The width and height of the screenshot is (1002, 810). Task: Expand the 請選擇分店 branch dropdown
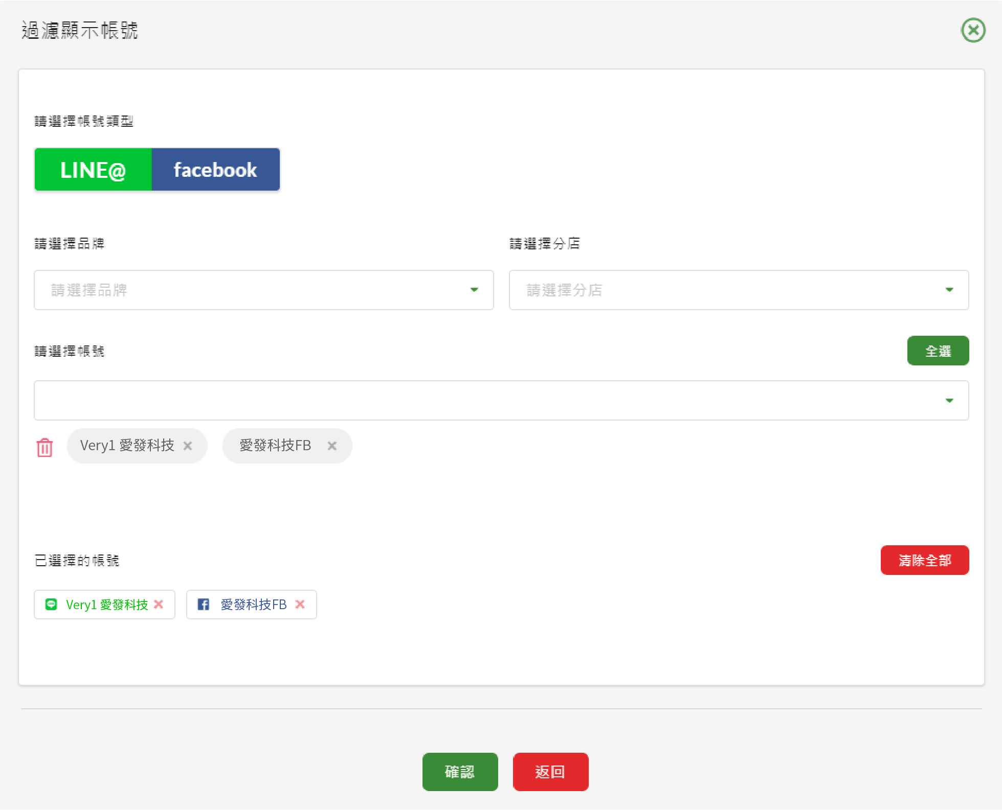(739, 290)
